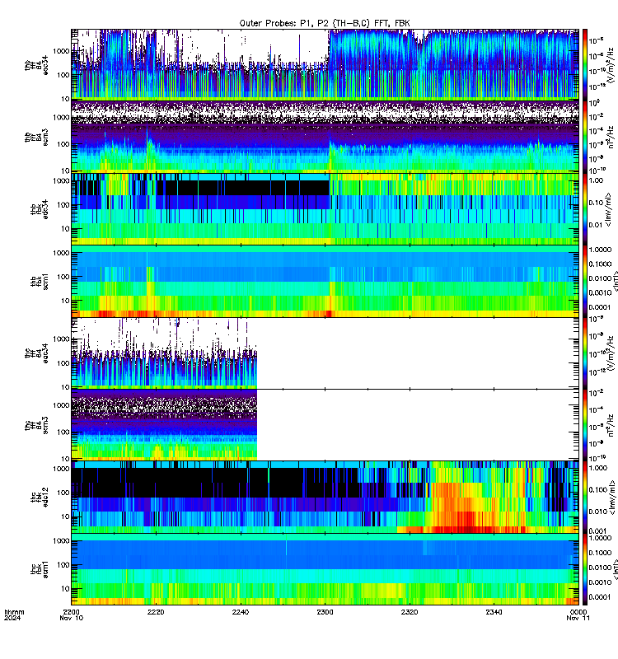
Task: Click the plot title 'Outer Probes: P1, P2 (TH-B,C) FFT, FBK'
Action: [x=324, y=24]
